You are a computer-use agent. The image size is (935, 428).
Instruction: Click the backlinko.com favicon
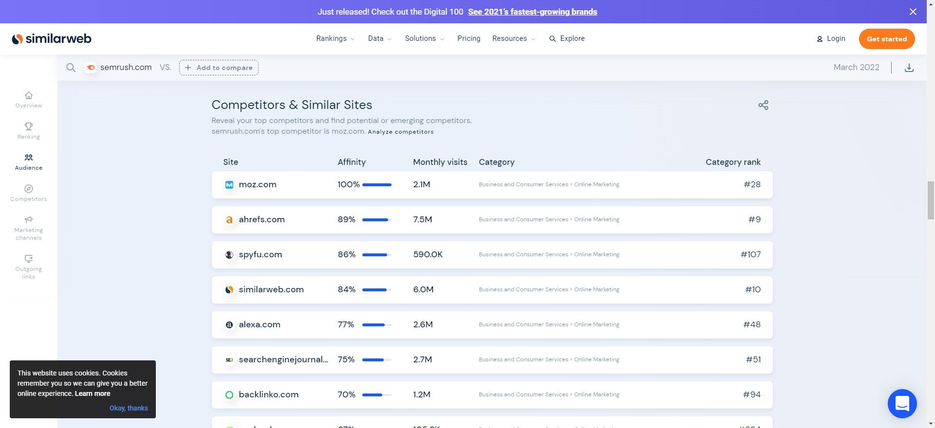(x=229, y=395)
